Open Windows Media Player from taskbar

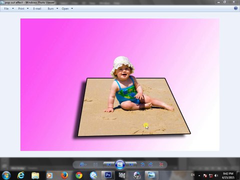[49, 175]
